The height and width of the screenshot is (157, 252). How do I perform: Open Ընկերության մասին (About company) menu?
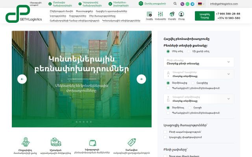pyautogui.click(x=61, y=11)
